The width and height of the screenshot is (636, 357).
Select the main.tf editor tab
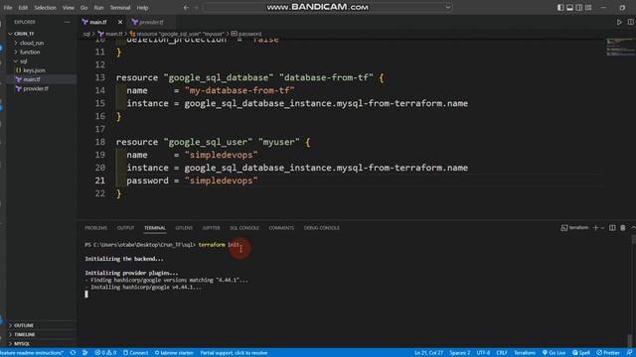97,22
